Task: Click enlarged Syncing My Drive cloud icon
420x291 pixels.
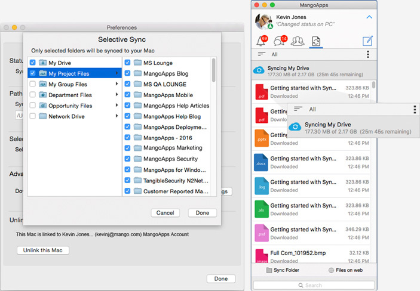Action: click(295, 126)
